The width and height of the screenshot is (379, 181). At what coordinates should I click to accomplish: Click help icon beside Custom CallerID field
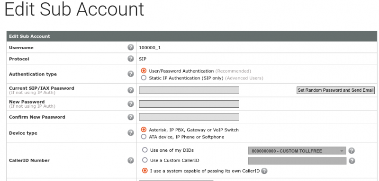pyautogui.click(x=352, y=161)
